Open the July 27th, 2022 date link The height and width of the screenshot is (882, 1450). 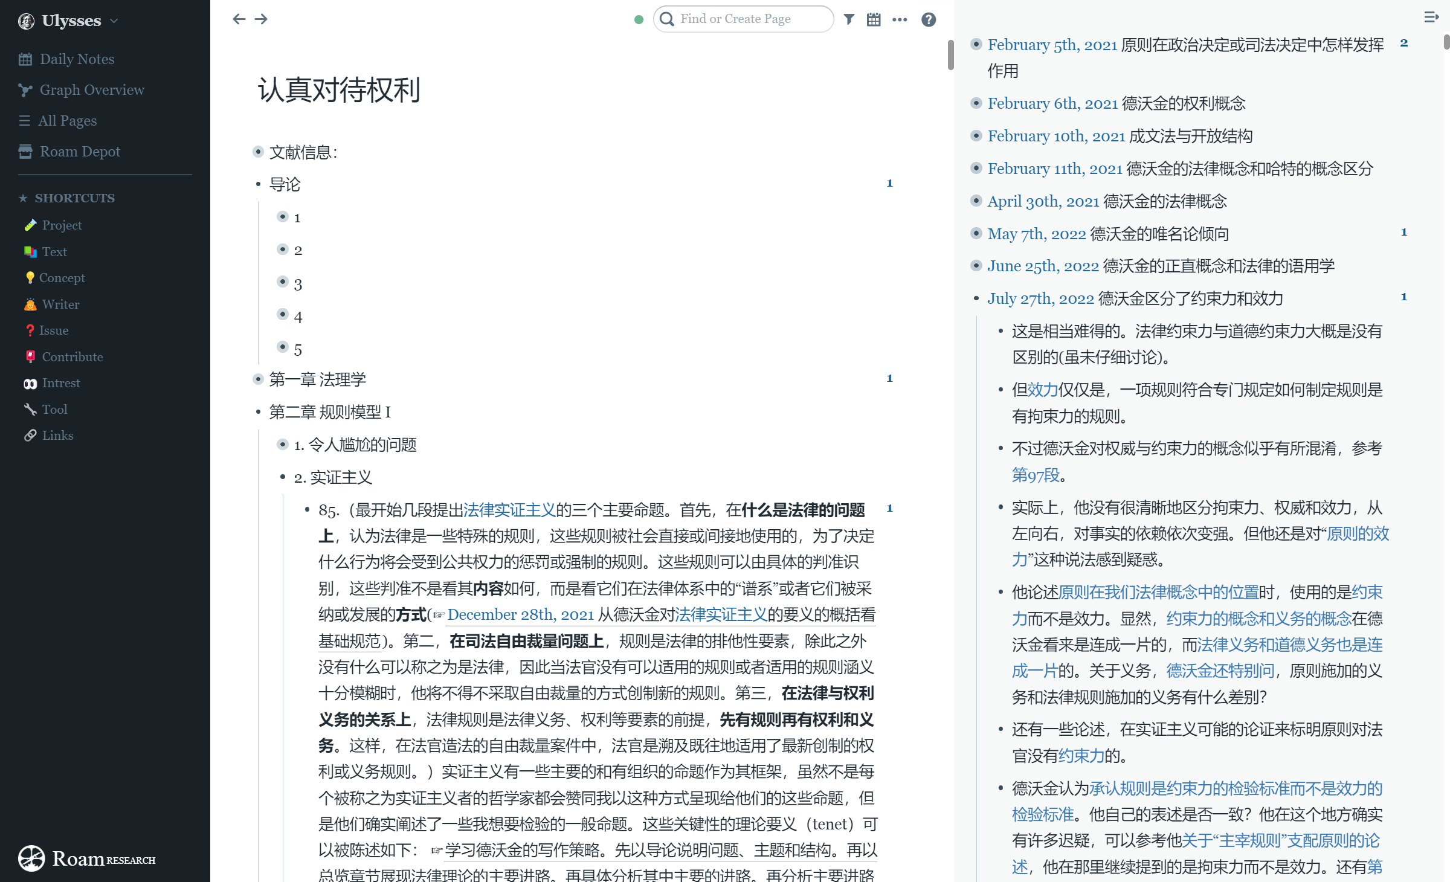(x=1041, y=298)
